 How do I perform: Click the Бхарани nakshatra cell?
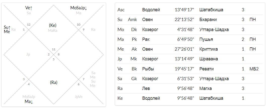(x=208, y=20)
